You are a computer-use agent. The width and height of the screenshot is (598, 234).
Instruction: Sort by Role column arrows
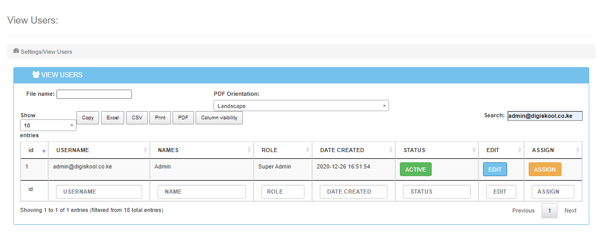(308, 150)
